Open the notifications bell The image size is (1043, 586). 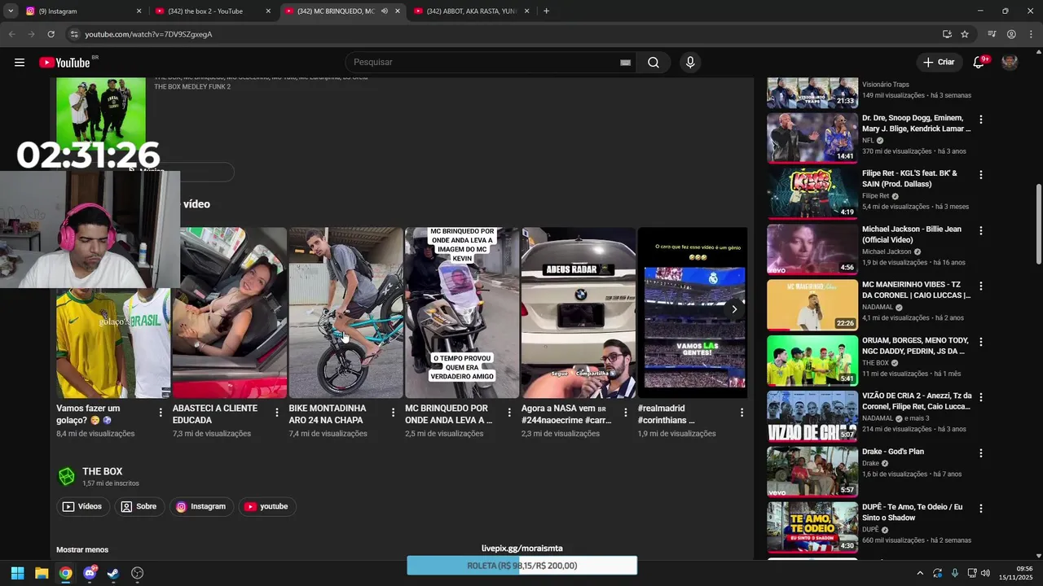click(979, 63)
